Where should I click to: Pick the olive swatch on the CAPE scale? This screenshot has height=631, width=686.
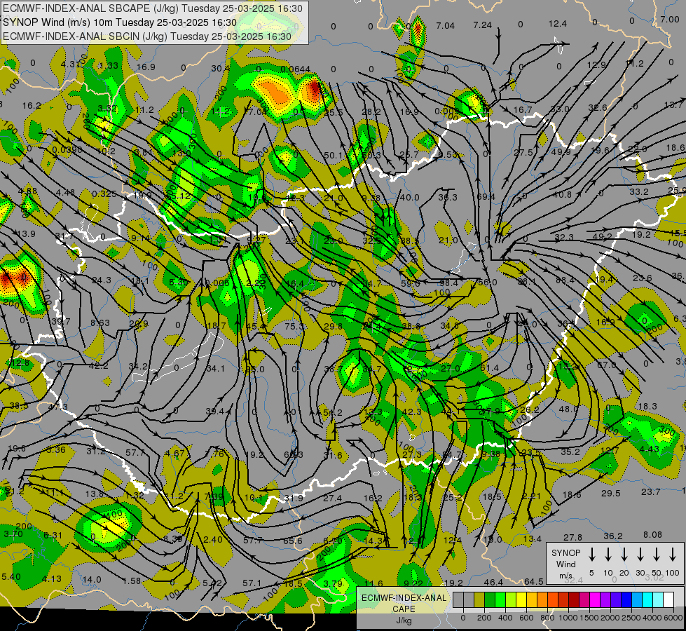pos(479,599)
